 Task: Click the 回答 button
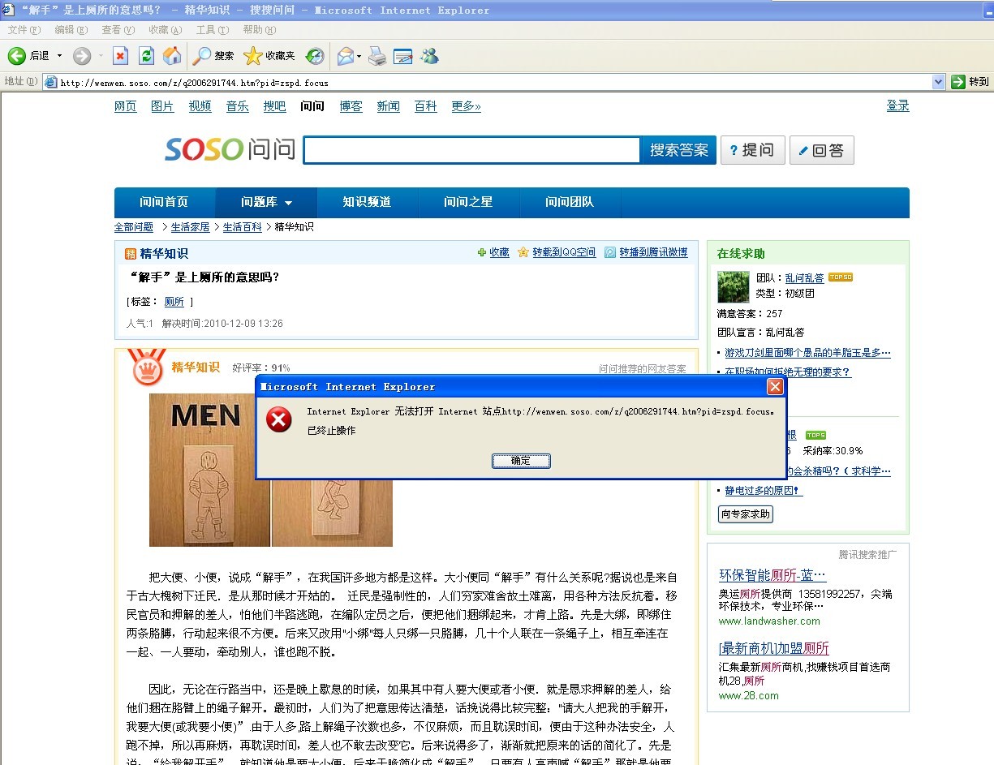821,150
